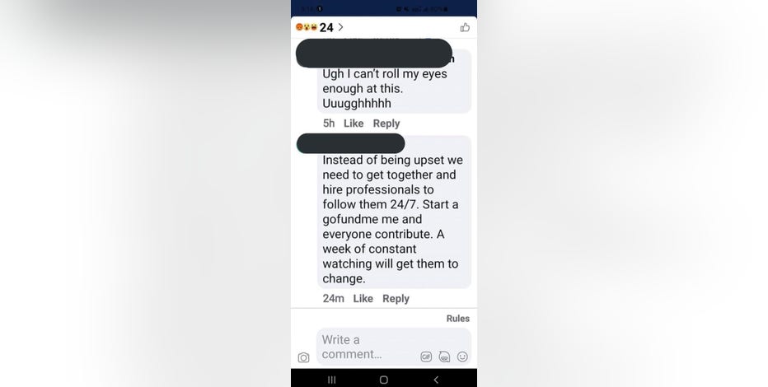The width and height of the screenshot is (768, 387).
Task: Reply to the 'hire professionals' comment
Action: (x=396, y=298)
